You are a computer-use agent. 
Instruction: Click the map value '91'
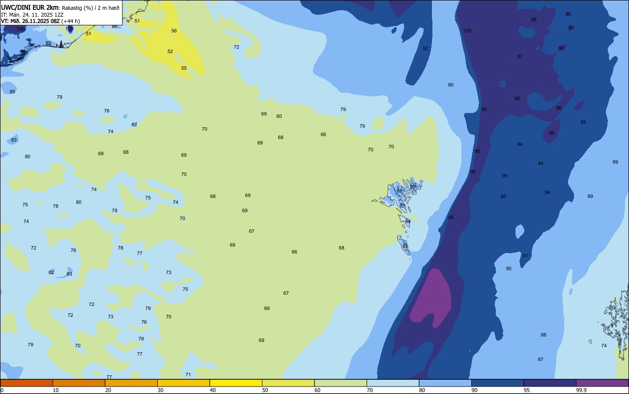[525, 256]
